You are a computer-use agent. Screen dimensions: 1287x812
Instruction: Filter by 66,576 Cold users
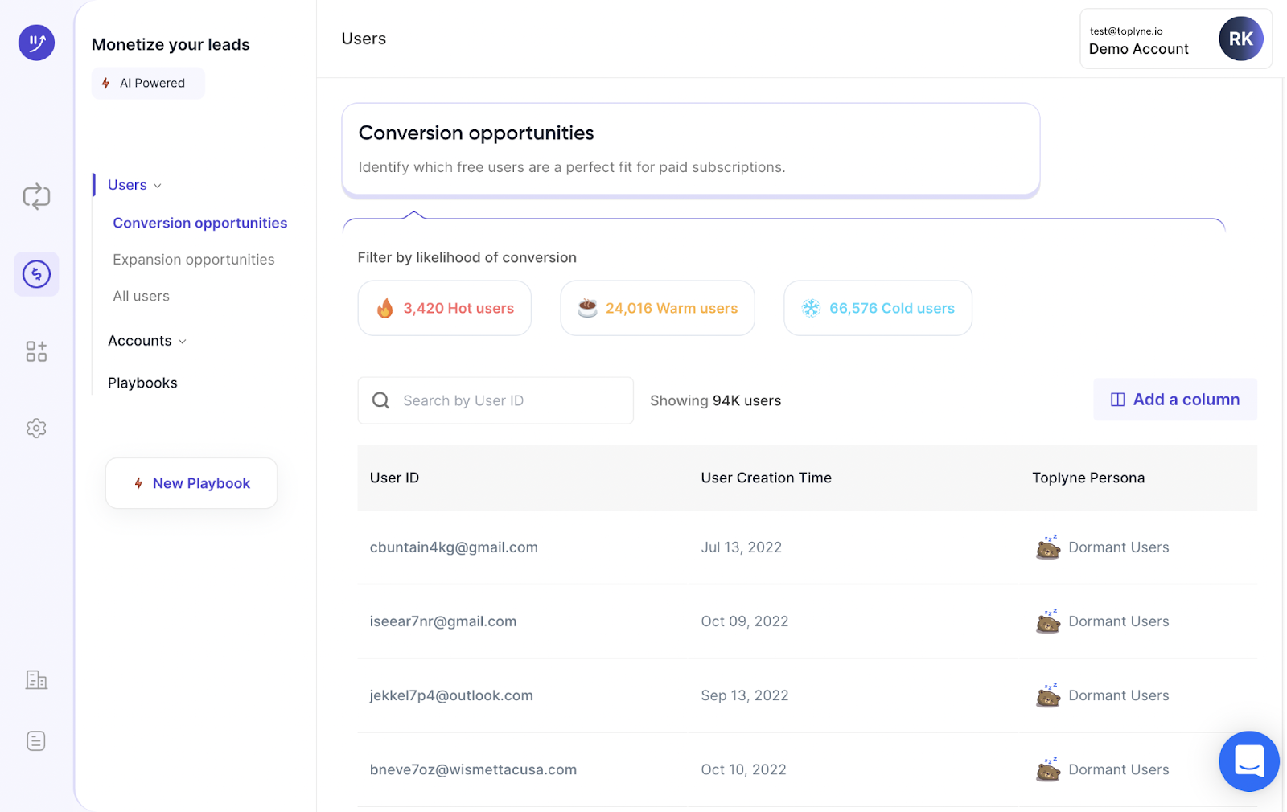point(877,308)
